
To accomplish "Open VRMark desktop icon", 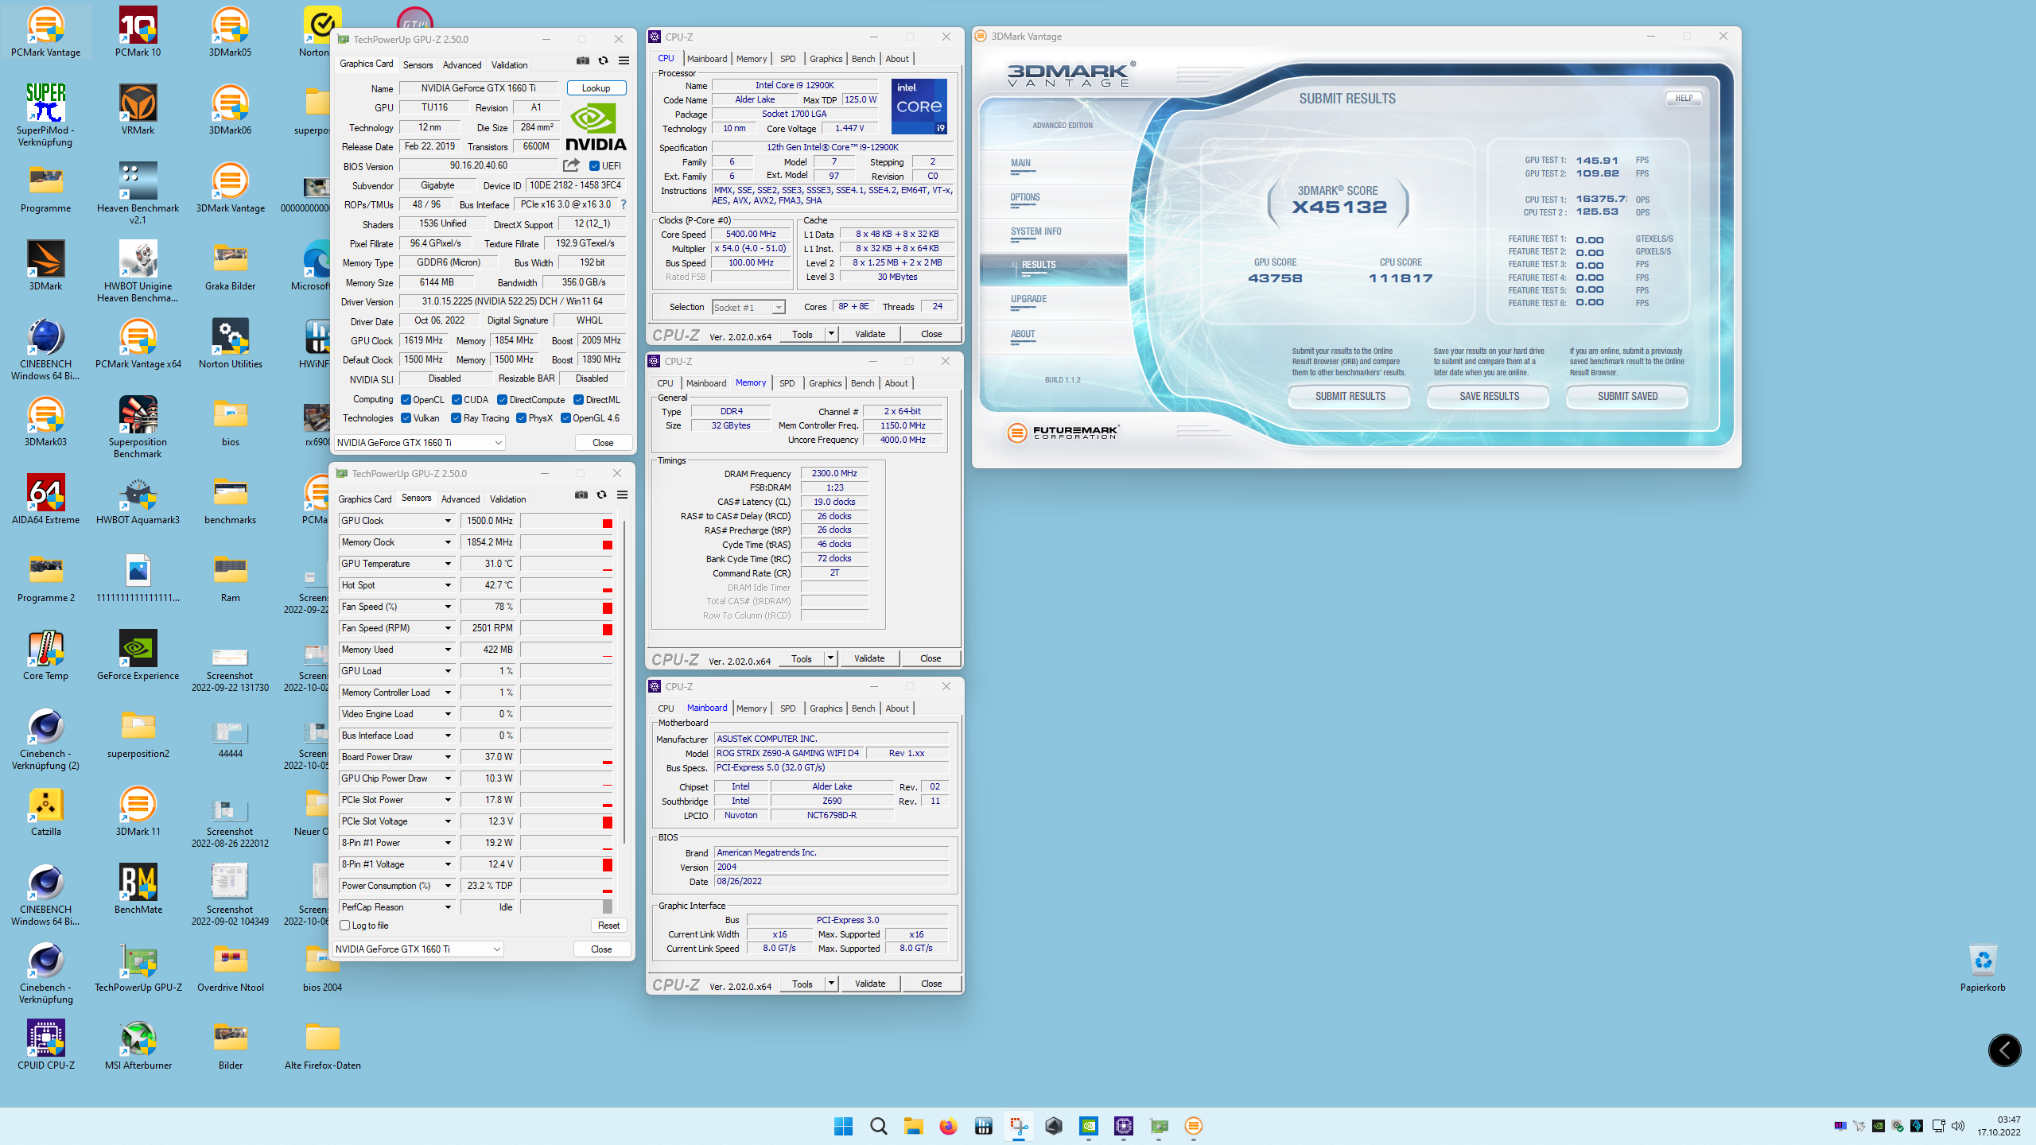I will 138,111.
